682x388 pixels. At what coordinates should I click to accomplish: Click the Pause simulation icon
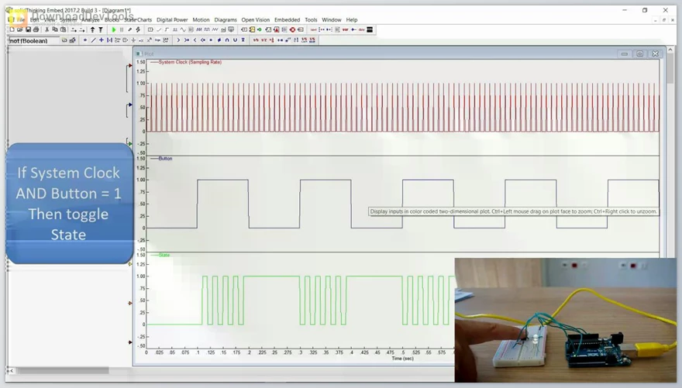tap(121, 29)
